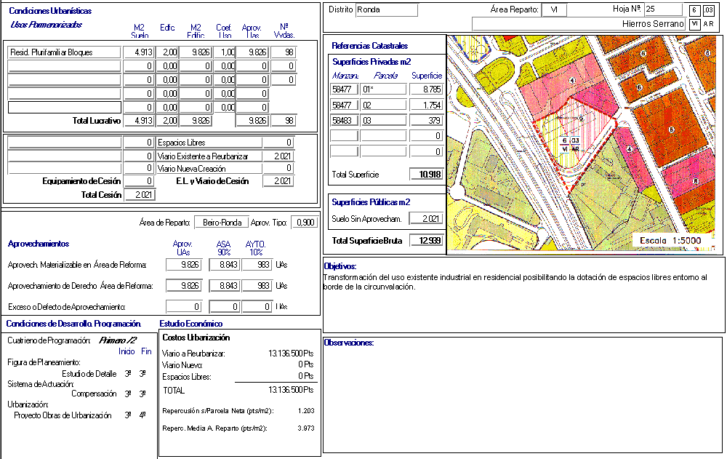The width and height of the screenshot is (727, 459).
Task: Select the Total Cesión value field
Action: (x=140, y=195)
